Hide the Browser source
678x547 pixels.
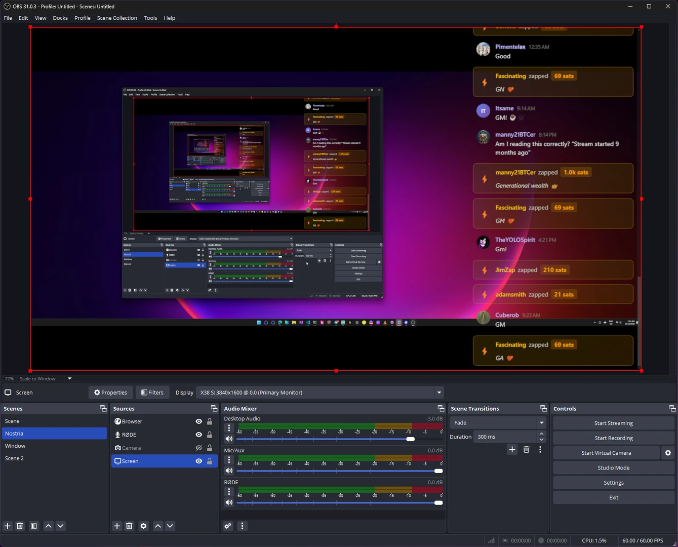(x=198, y=421)
